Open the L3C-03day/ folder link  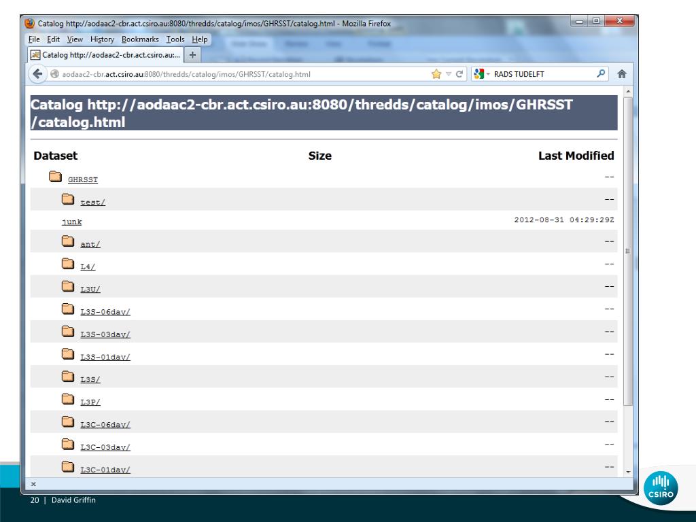tap(105, 447)
